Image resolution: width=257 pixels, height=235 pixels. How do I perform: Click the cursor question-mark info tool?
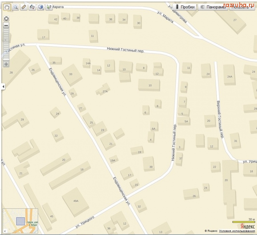(49, 7)
